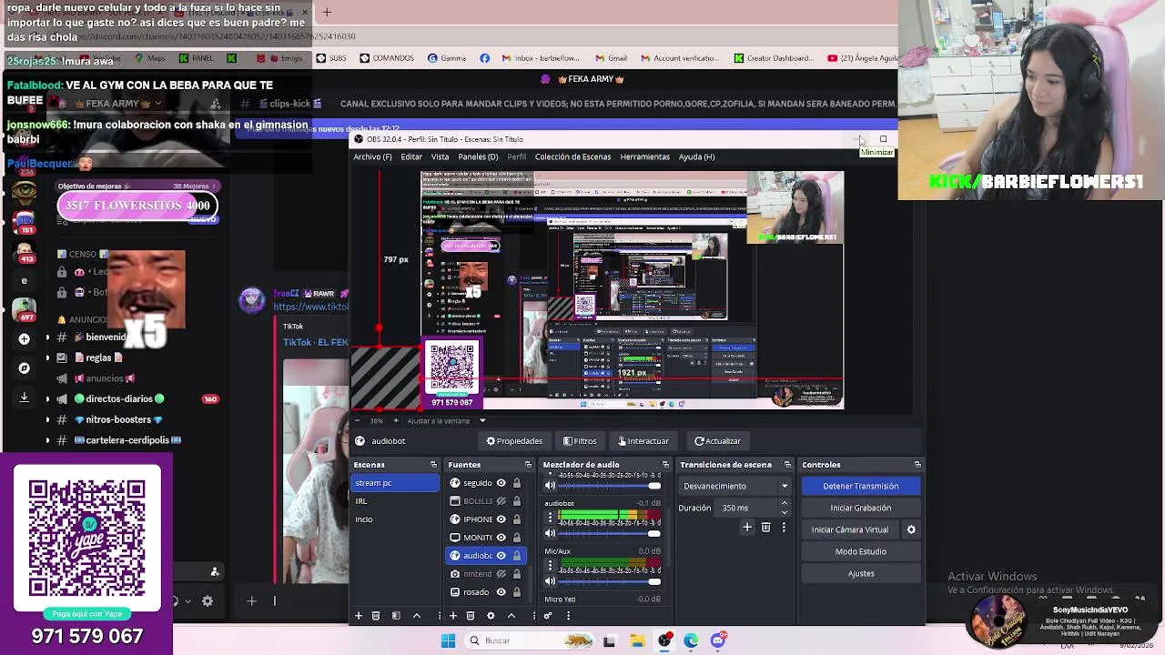Open File Explorer from the taskbar
The width and height of the screenshot is (1165, 655).
point(637,640)
